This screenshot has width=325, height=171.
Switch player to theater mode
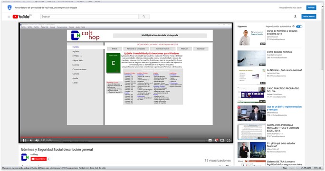[222, 140]
